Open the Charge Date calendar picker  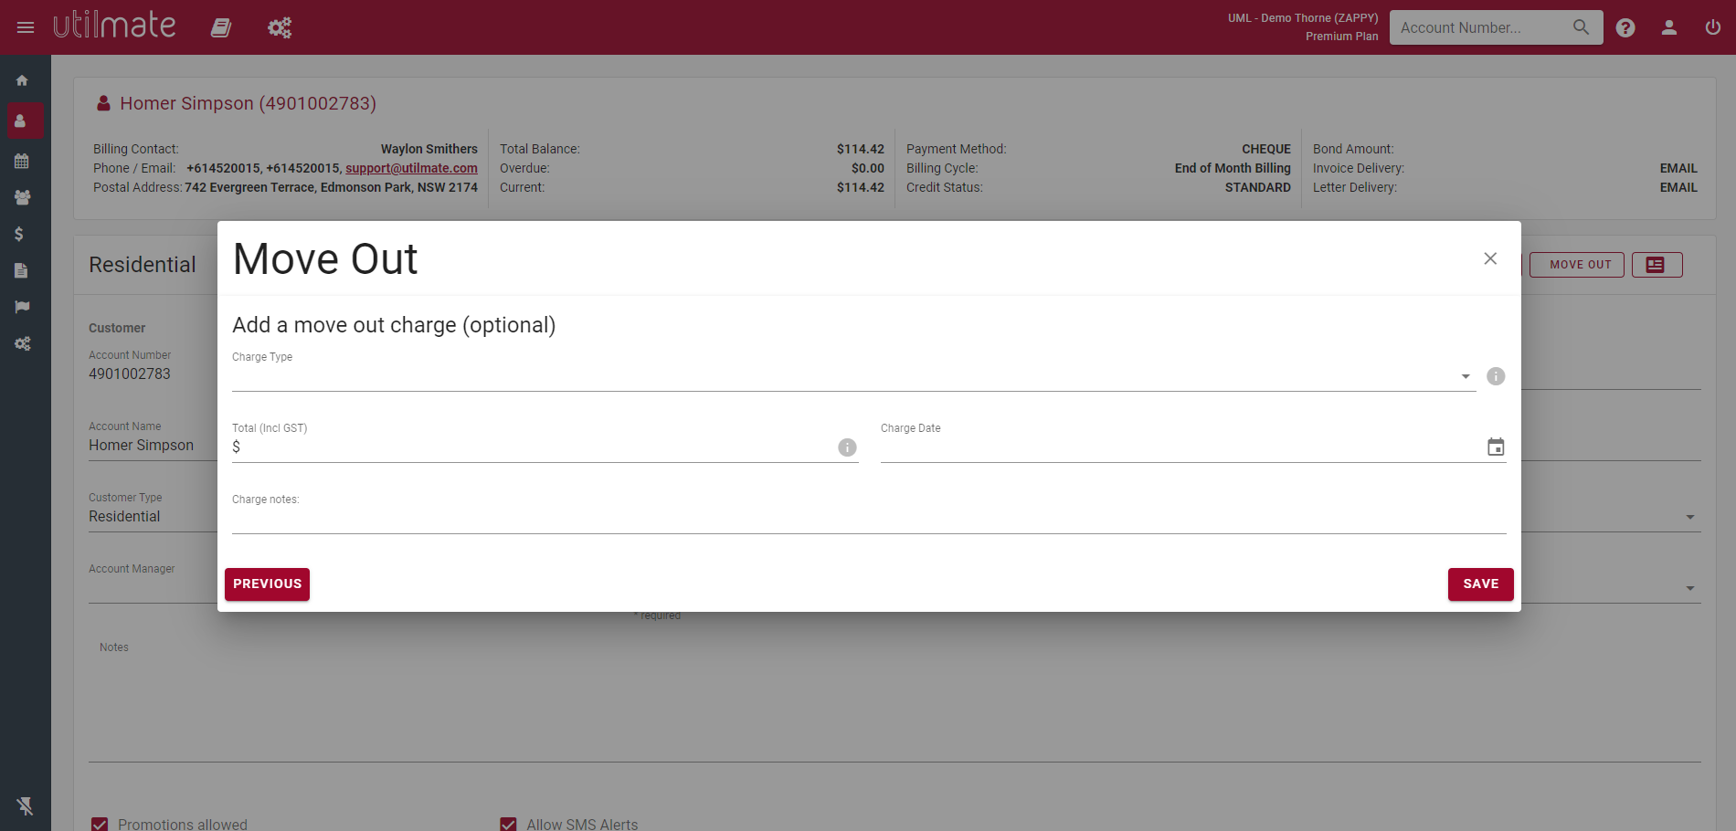[1496, 447]
